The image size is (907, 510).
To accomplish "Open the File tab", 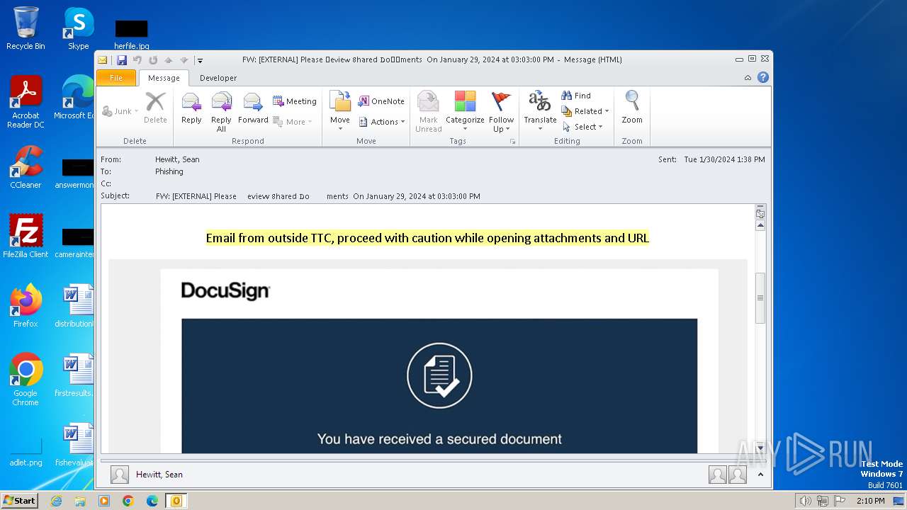I will tap(116, 78).
